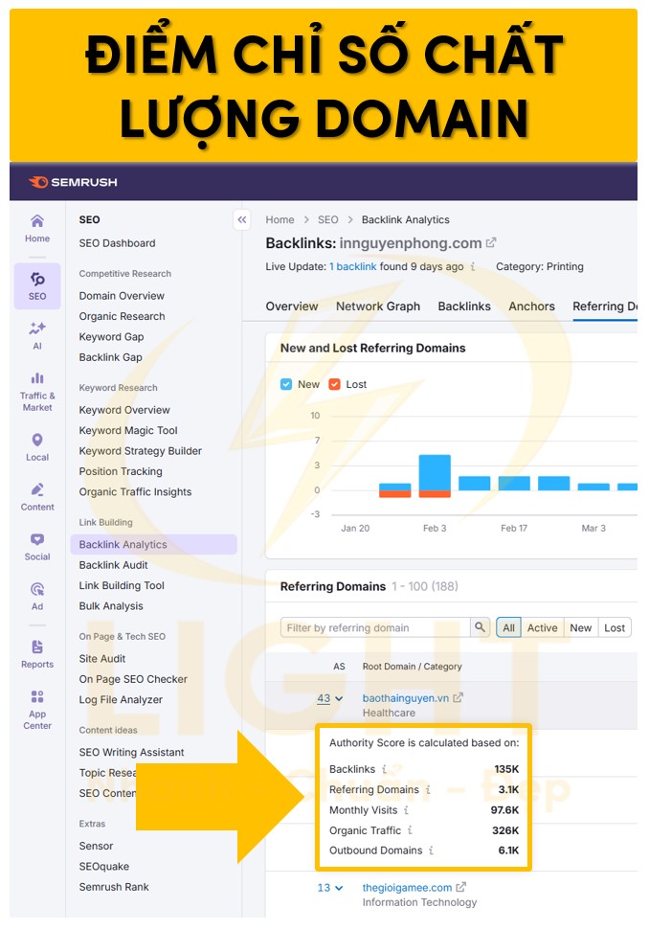The image size is (649, 930).
Task: Select the Lost filter option
Action: [x=614, y=627]
